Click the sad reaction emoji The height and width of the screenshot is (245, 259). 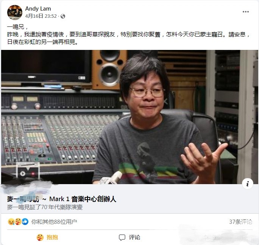pyautogui.click(x=11, y=222)
